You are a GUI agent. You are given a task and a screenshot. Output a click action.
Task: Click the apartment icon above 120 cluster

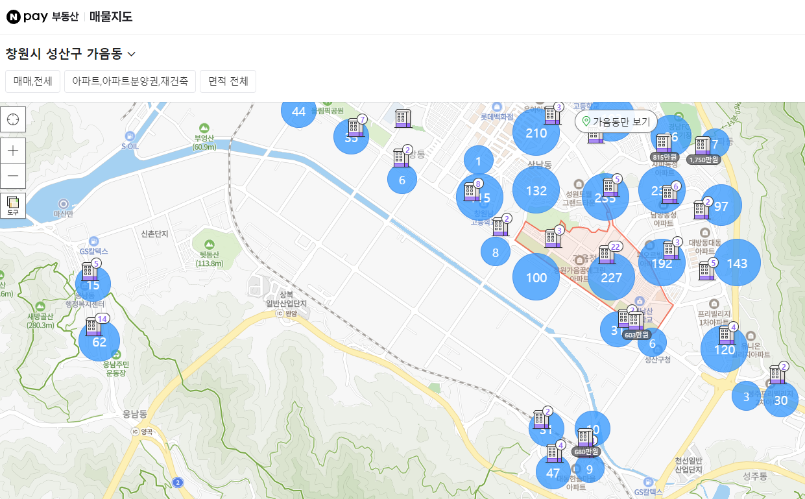point(726,335)
